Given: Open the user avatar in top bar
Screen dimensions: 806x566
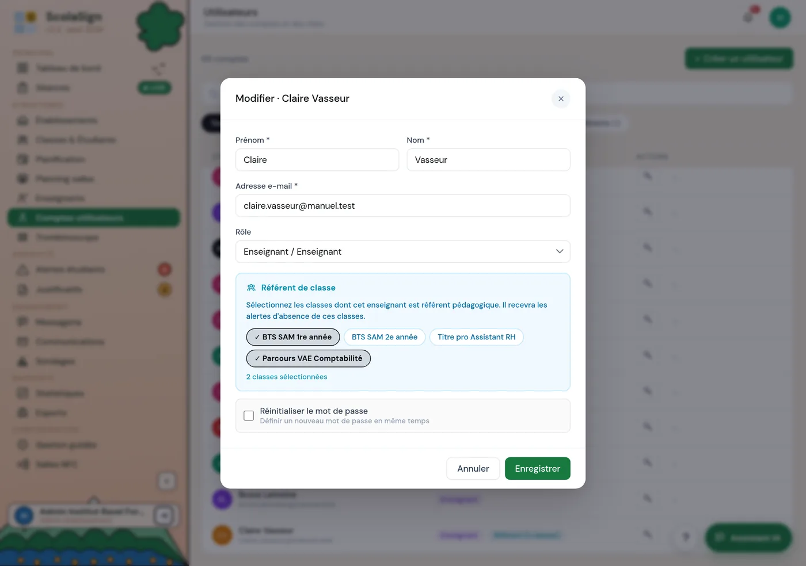Looking at the screenshot, I should coord(780,18).
